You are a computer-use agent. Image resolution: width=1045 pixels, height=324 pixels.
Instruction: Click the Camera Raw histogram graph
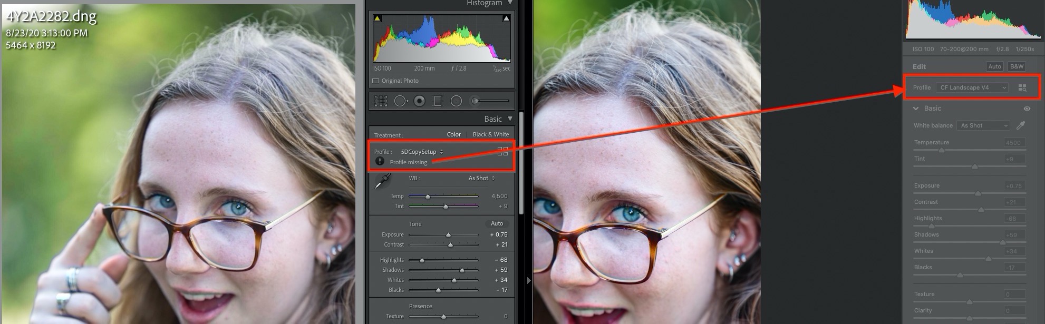973,19
